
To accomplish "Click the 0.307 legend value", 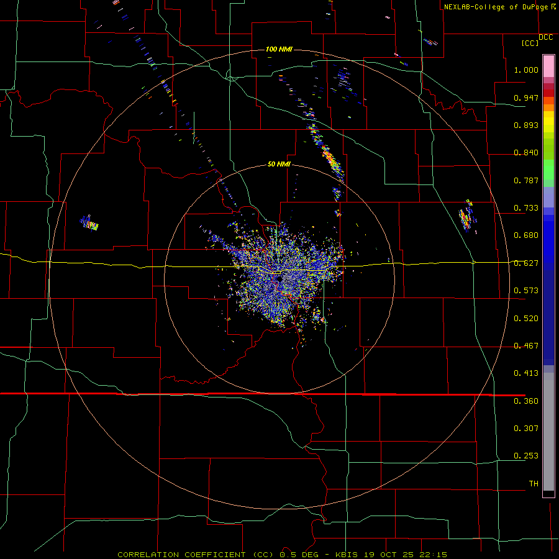I will pos(526,429).
